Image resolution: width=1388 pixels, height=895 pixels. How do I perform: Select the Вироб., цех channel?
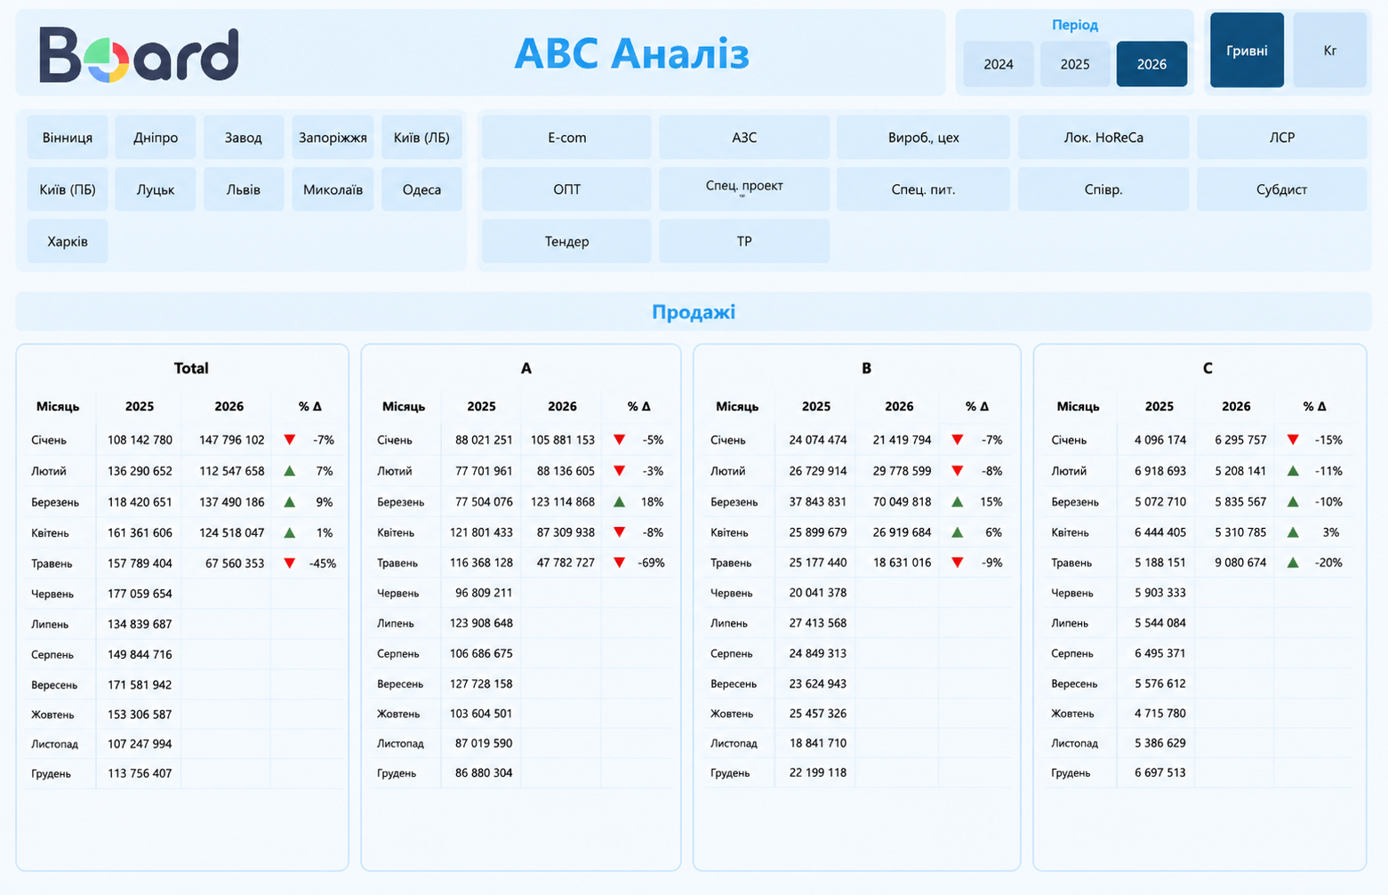tap(923, 138)
